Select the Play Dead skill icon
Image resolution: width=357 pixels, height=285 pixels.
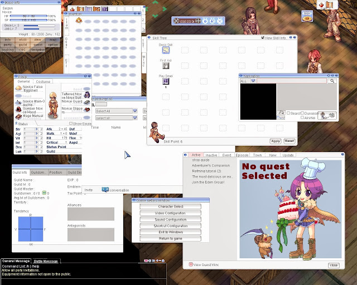166,81
